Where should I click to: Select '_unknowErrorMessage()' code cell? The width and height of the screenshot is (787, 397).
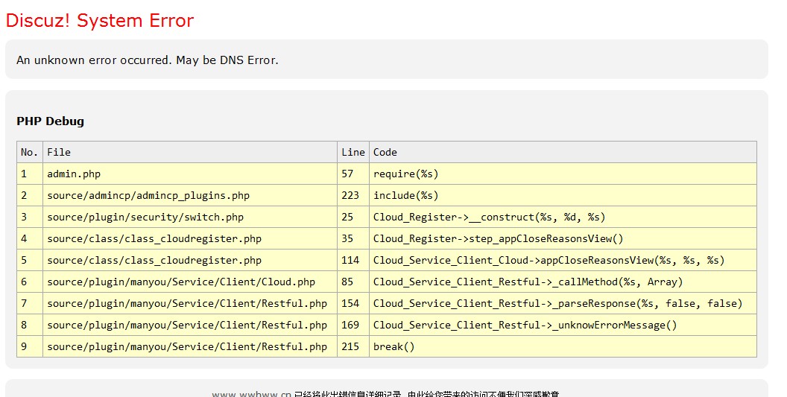tap(563, 325)
